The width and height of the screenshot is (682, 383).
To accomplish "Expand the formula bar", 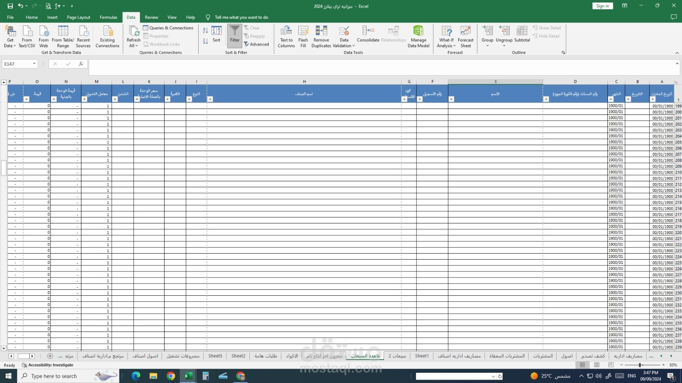I will (677, 63).
